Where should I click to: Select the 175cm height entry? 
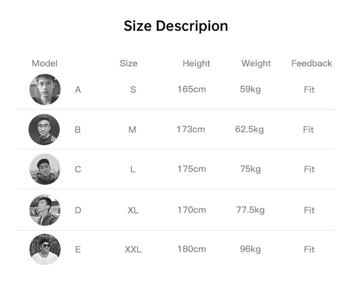192,169
